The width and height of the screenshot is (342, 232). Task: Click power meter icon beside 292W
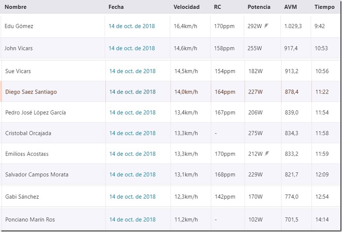click(266, 26)
